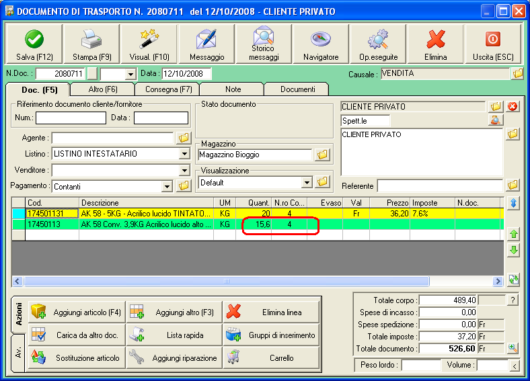
Task: Click the arrow button right of Volume
Action: coord(515,366)
